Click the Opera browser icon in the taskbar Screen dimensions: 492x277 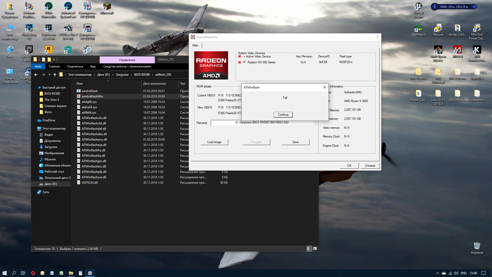(x=33, y=273)
